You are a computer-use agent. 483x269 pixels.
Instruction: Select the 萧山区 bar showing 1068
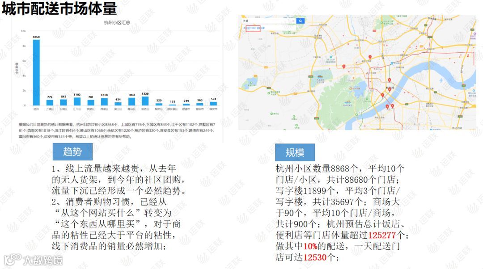click(131, 101)
